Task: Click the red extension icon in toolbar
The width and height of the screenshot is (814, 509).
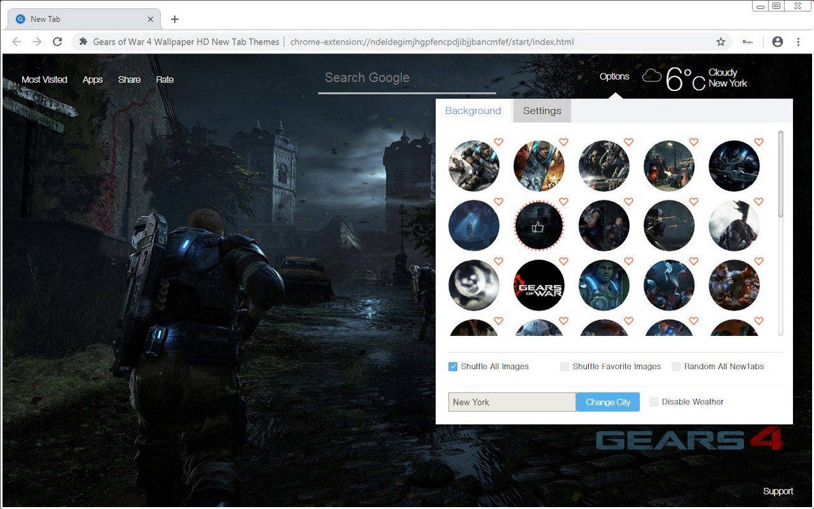Action: pos(748,42)
